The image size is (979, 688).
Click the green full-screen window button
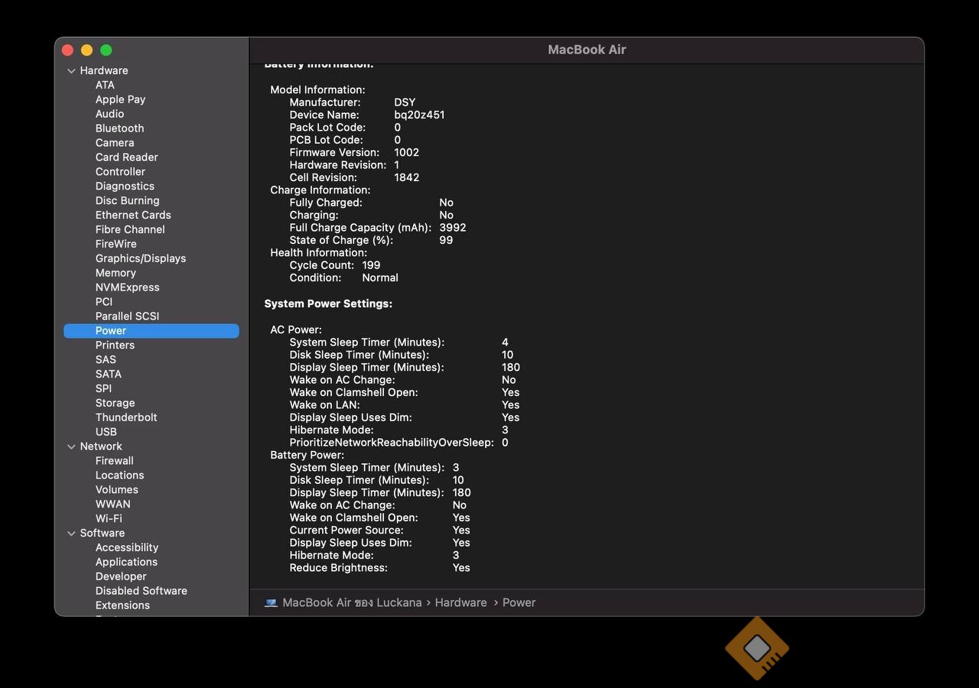coord(106,50)
